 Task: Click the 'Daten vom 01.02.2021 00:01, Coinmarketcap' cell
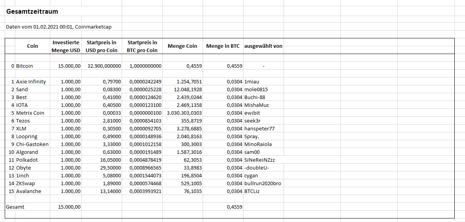coord(59,27)
